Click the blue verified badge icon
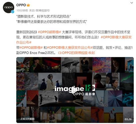136x124 pixels. coord(13,12)
